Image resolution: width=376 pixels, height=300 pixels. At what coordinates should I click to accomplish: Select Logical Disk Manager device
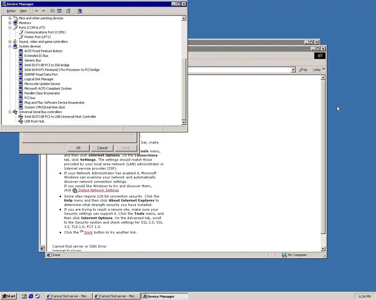click(x=39, y=79)
